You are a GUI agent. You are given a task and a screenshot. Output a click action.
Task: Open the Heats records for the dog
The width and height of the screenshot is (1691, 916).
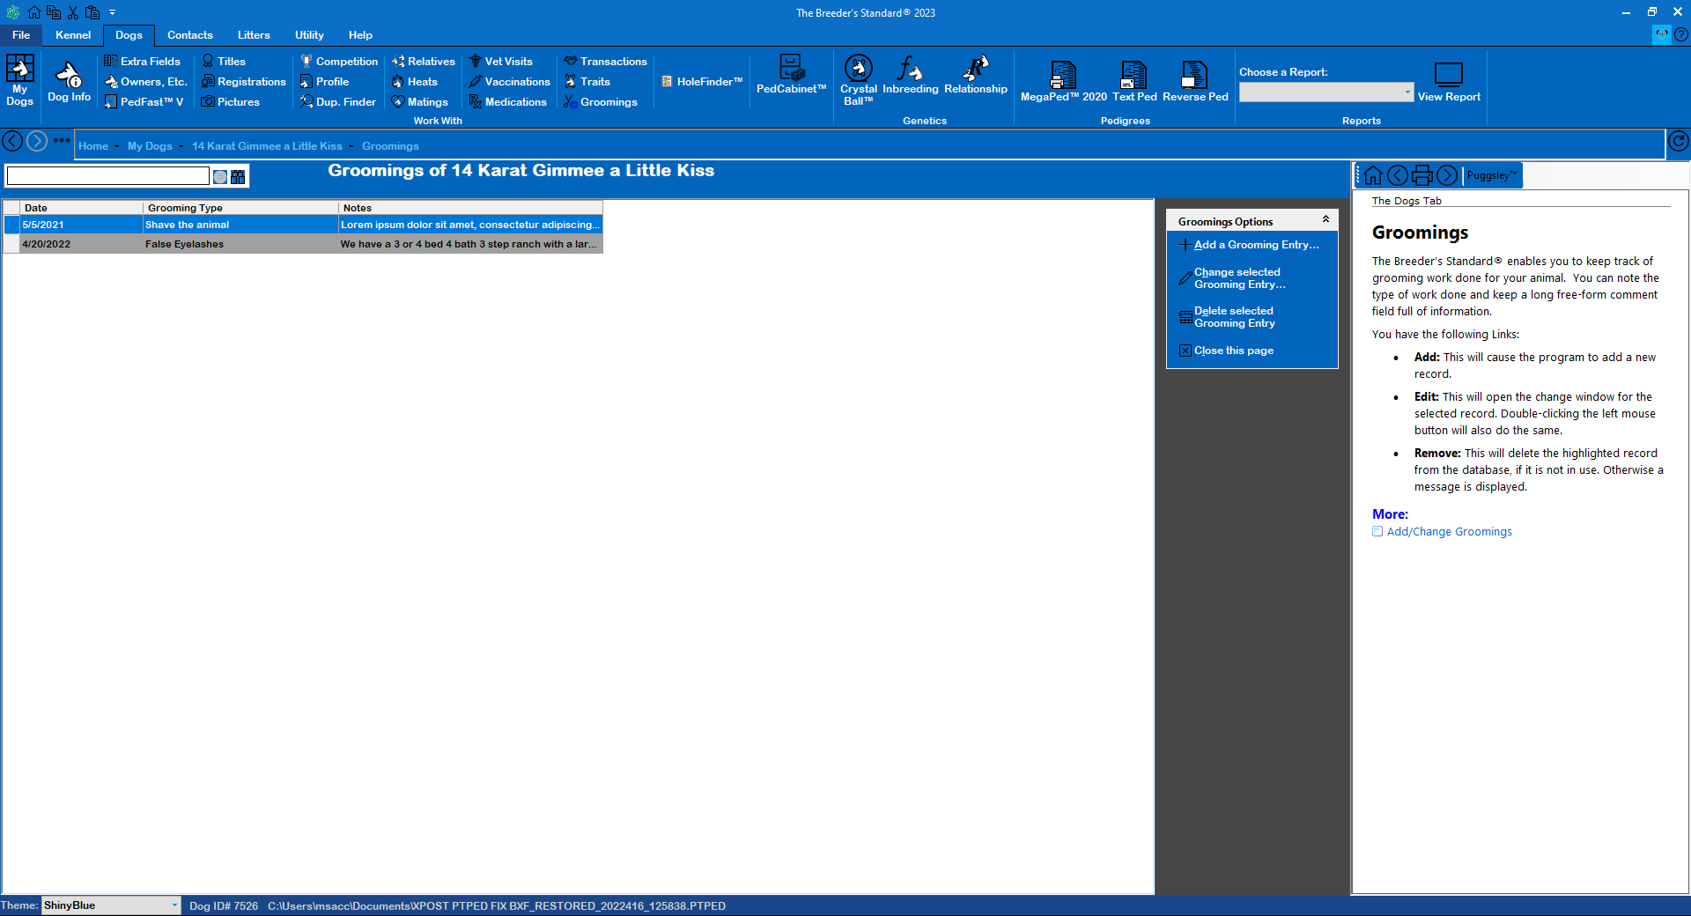tap(420, 81)
